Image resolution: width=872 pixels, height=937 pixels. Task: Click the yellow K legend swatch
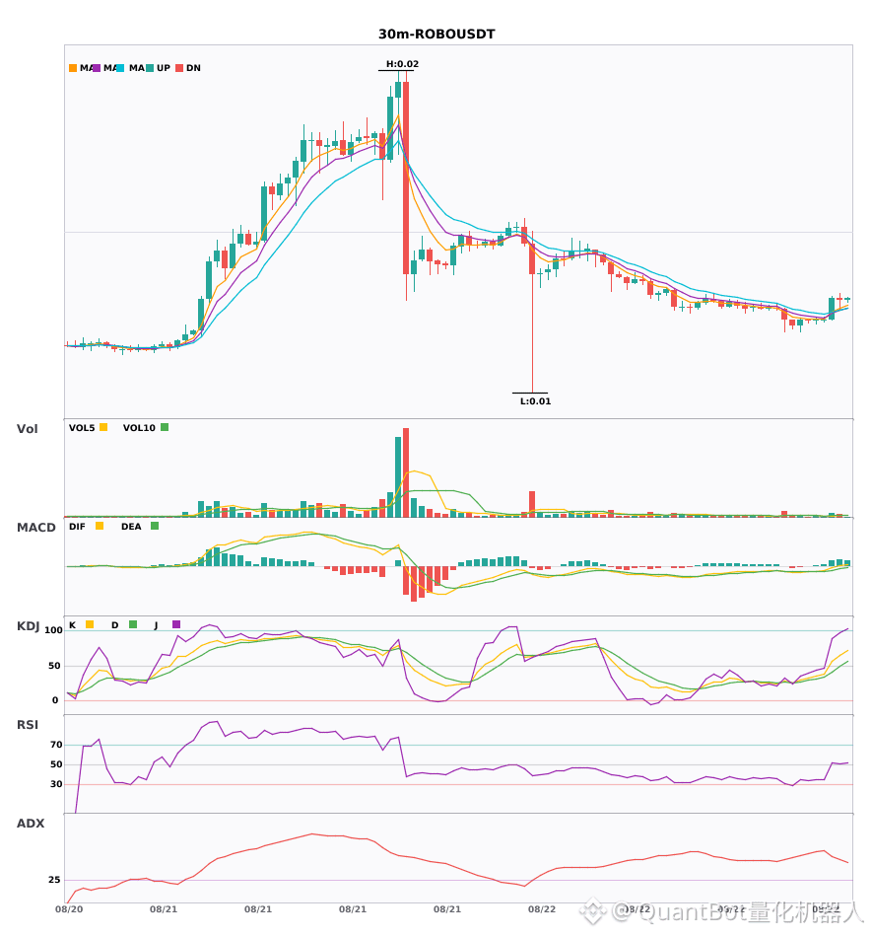pyautogui.click(x=90, y=624)
